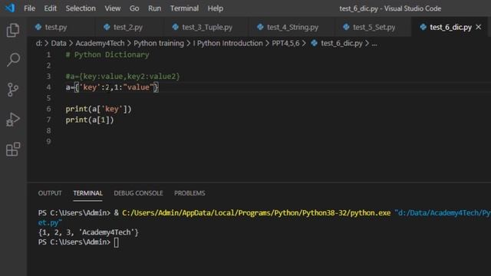Image resolution: width=491 pixels, height=276 pixels.
Task: Click the 'd:' breadcrumb segment
Action: pos(39,43)
